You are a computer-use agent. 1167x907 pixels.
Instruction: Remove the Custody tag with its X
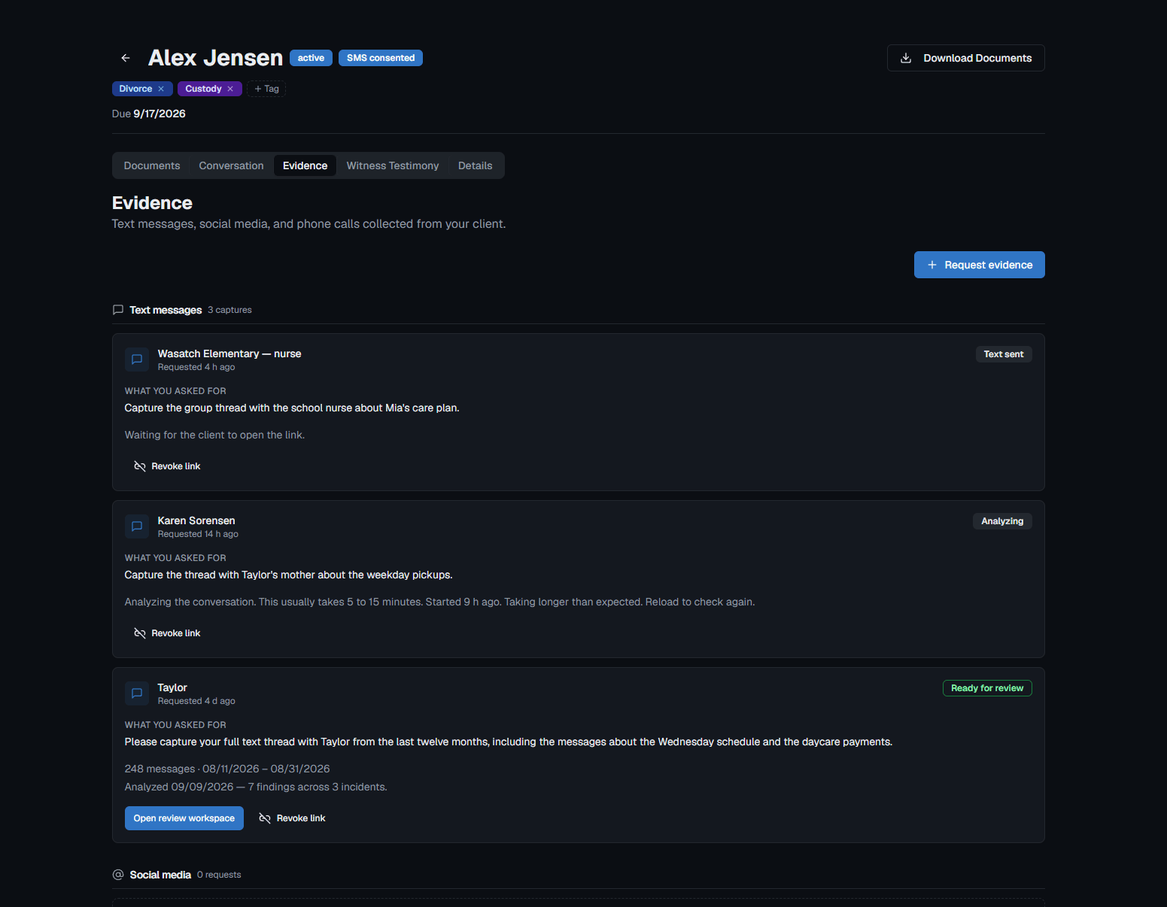230,89
